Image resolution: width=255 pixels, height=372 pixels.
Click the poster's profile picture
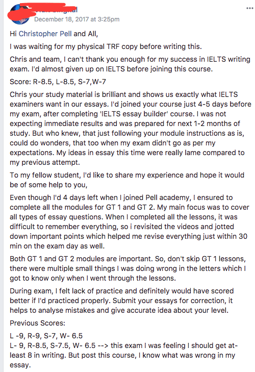[19, 14]
